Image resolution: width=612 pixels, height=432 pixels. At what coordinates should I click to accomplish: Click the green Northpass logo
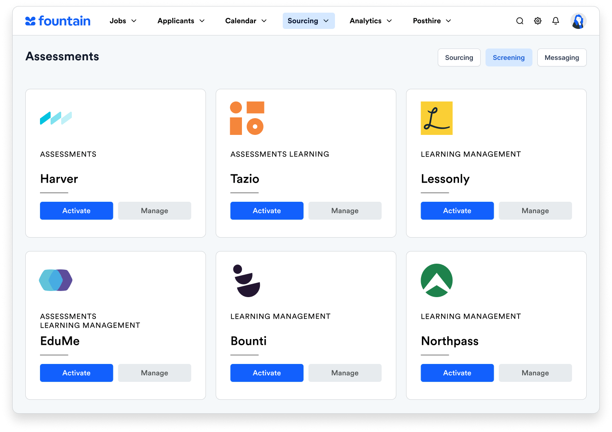click(x=437, y=280)
